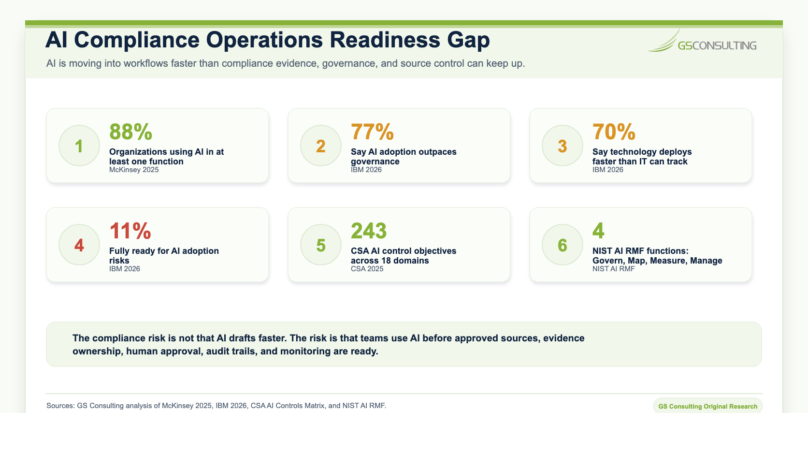Click the GS Consulting Original Research badge
808x455 pixels.
[707, 406]
